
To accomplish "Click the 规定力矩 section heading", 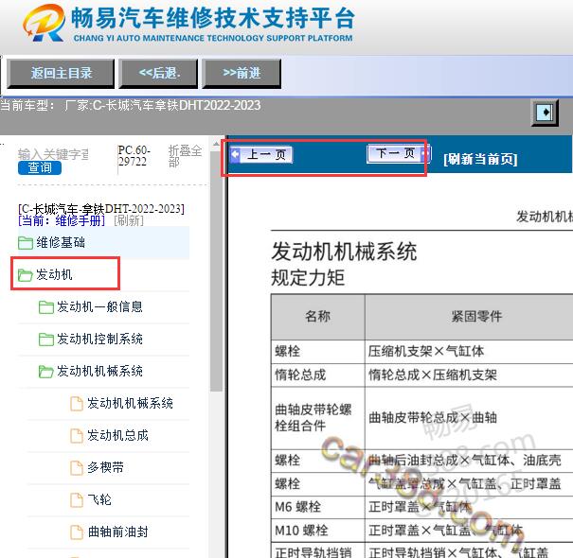I will pos(308,278).
